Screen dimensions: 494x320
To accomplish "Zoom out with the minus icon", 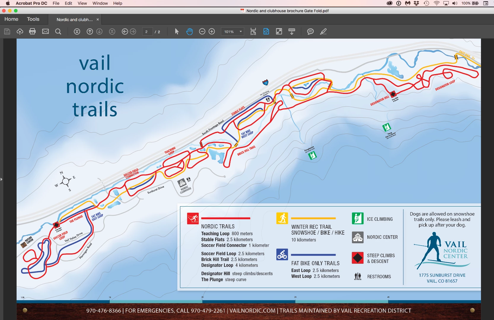I will tap(202, 31).
